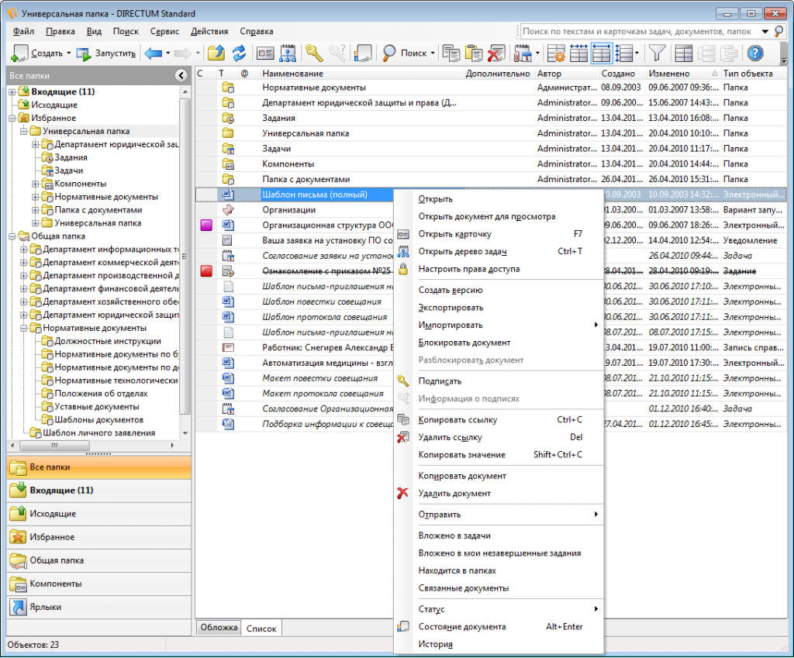Expand Департамент информационных node in the tree
The width and height of the screenshot is (794, 658).
point(24,250)
